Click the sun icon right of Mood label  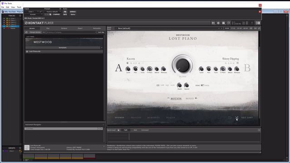(196, 98)
